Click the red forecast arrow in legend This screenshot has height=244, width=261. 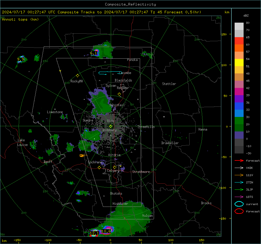pyautogui.click(x=239, y=160)
